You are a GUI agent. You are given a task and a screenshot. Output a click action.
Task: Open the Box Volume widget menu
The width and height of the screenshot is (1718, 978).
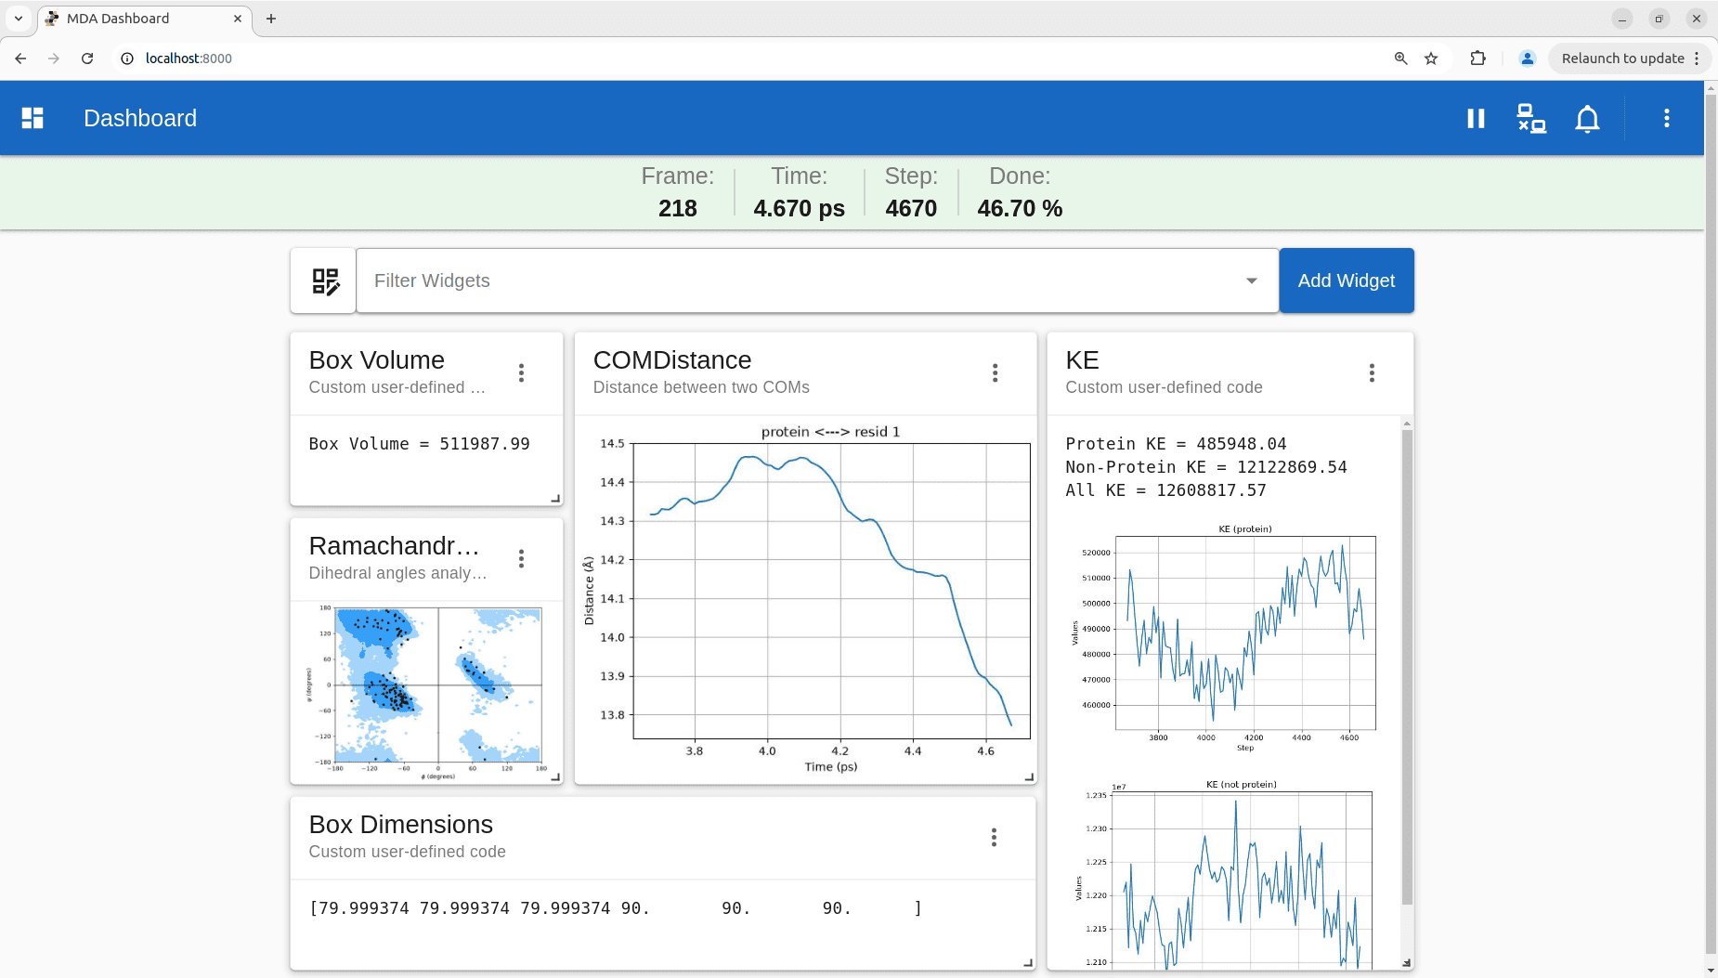(x=522, y=372)
